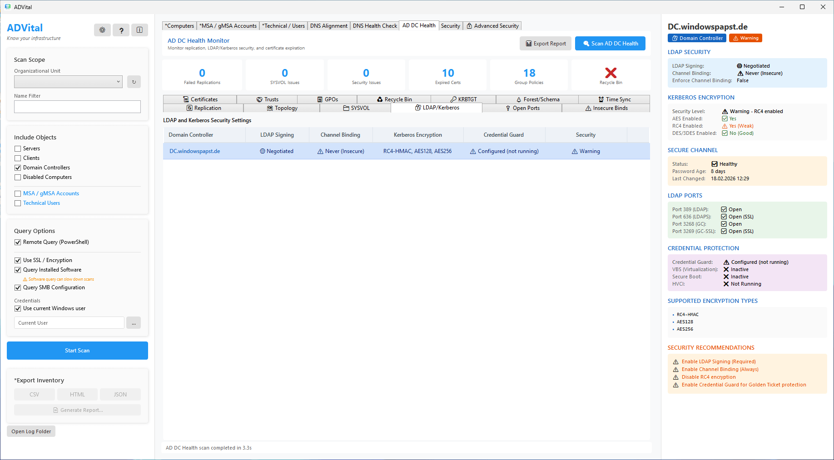Click the red X Recycle Bin status tile
Image resolution: width=834 pixels, height=460 pixels.
611,75
